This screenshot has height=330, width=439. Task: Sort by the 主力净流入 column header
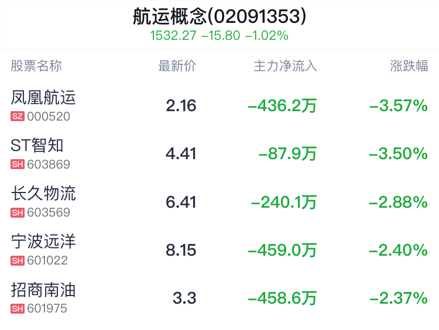285,66
